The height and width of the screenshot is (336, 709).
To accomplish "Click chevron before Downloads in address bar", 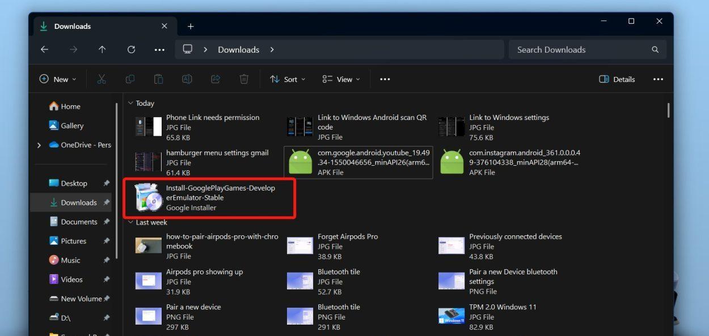I will pyautogui.click(x=205, y=50).
